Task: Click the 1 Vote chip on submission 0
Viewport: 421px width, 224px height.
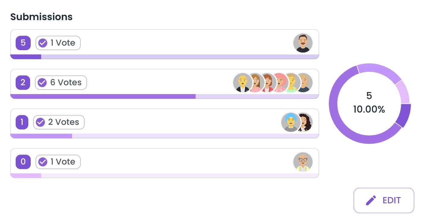Action: tap(58, 162)
